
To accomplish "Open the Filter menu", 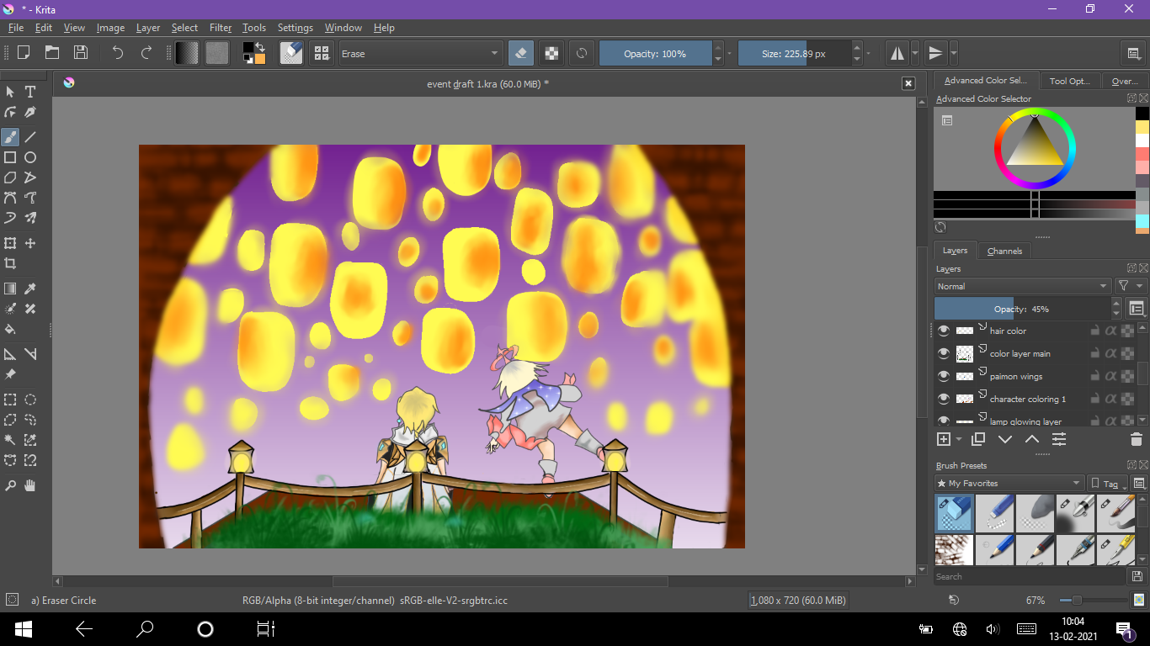I will coord(221,28).
